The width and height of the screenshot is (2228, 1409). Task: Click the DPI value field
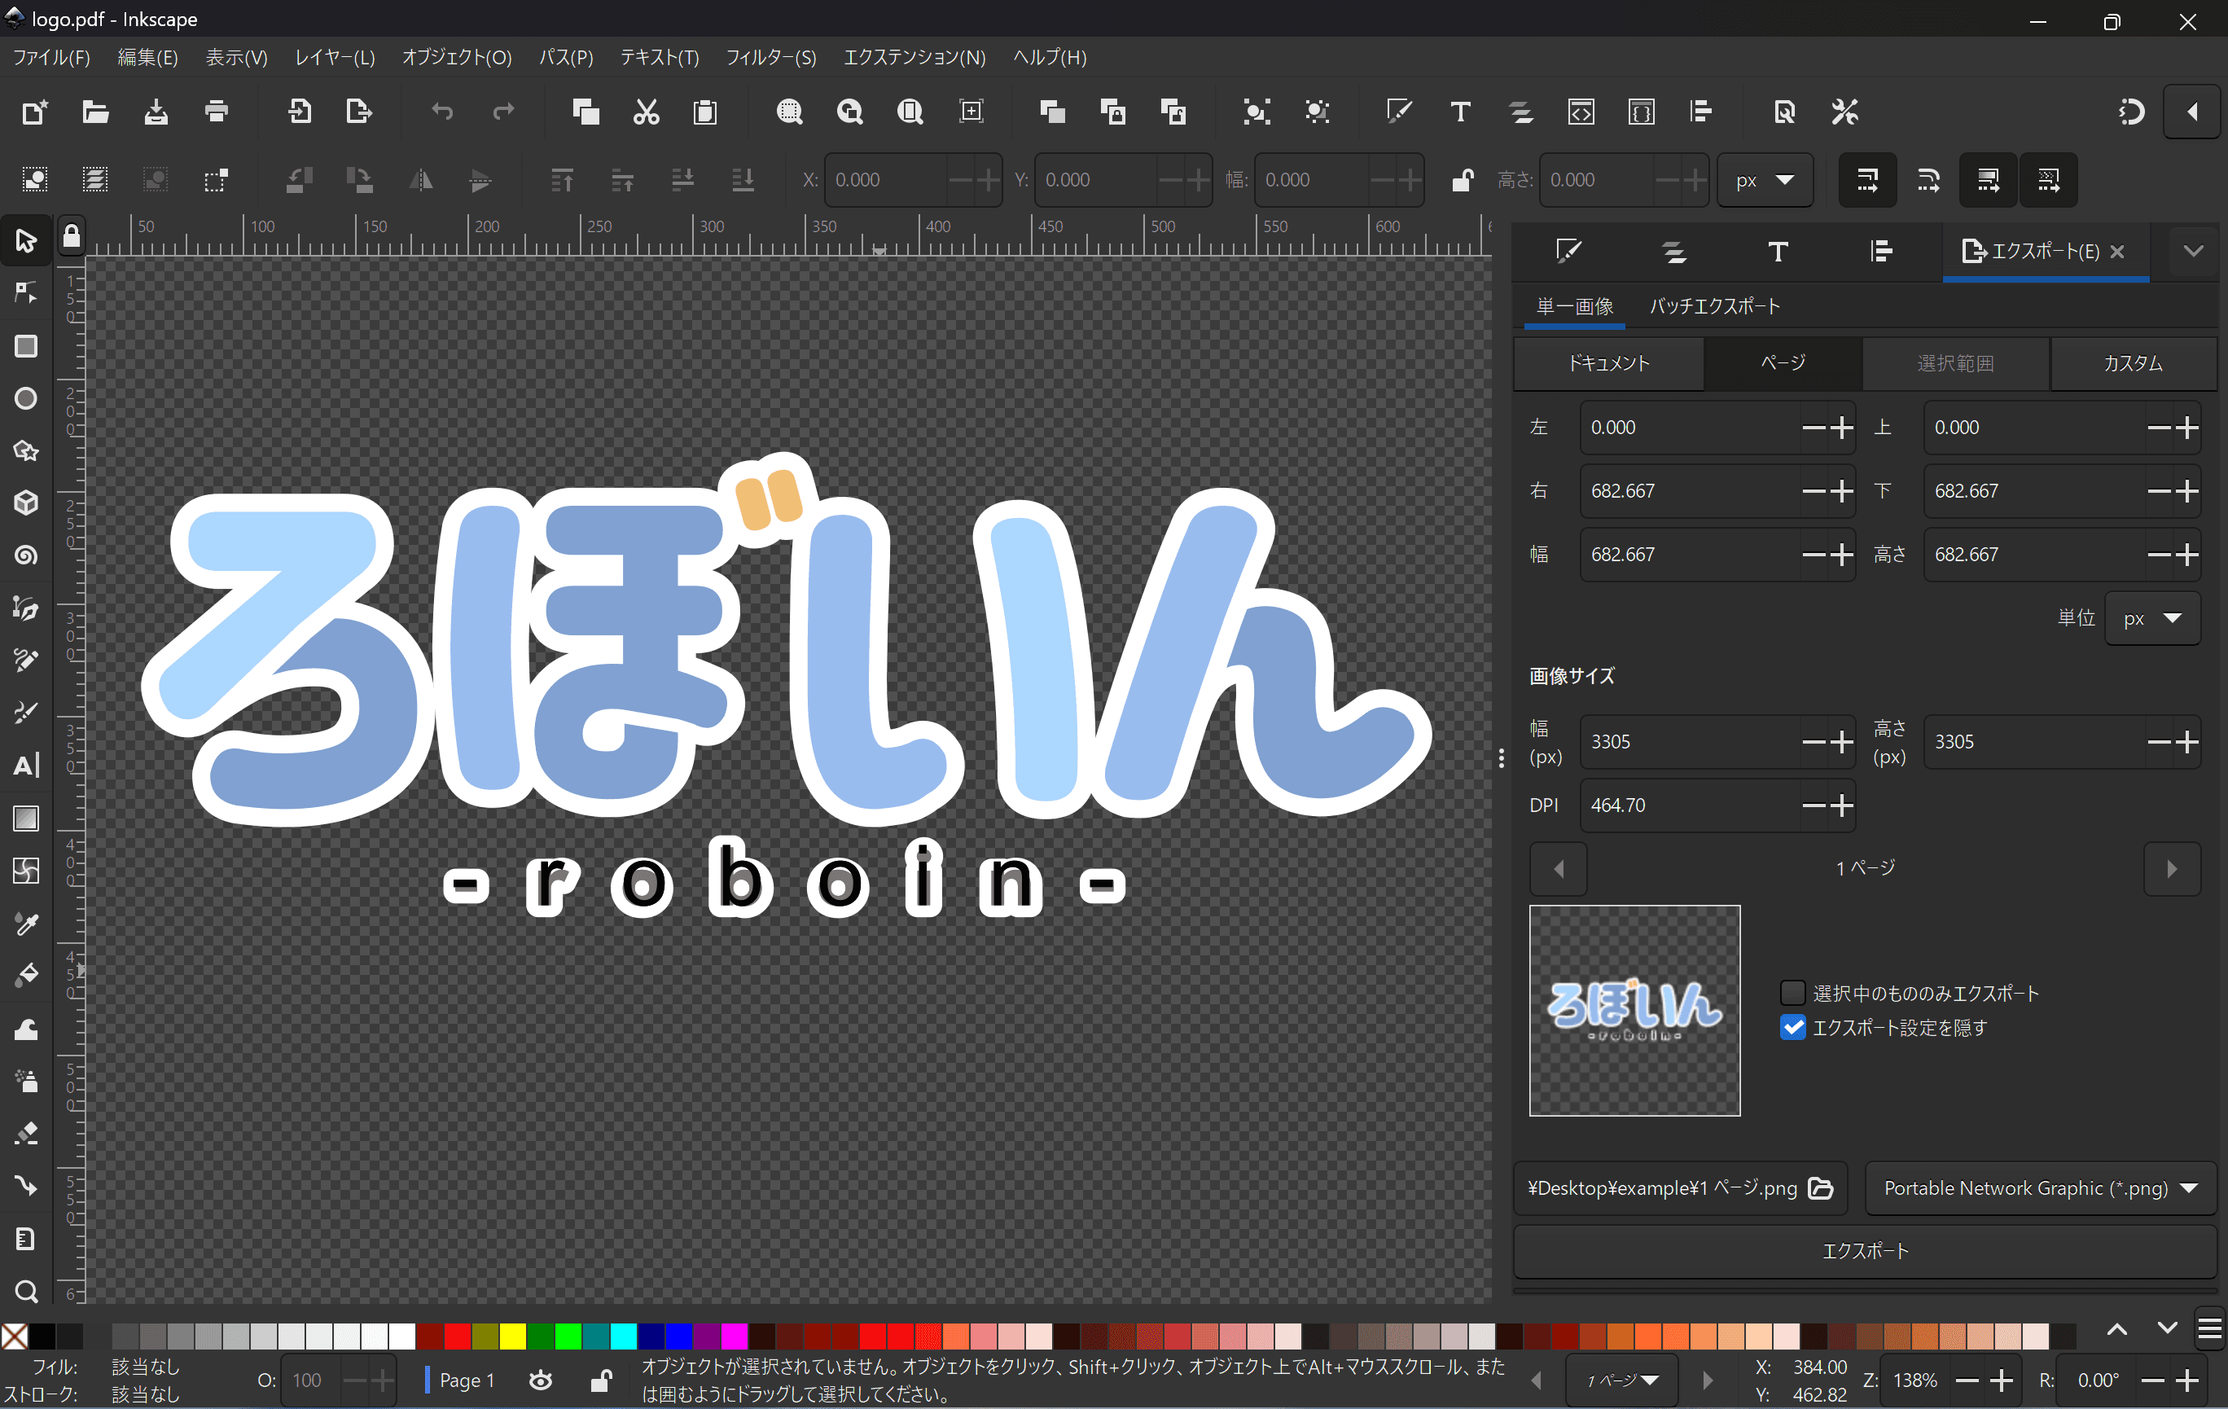1690,805
